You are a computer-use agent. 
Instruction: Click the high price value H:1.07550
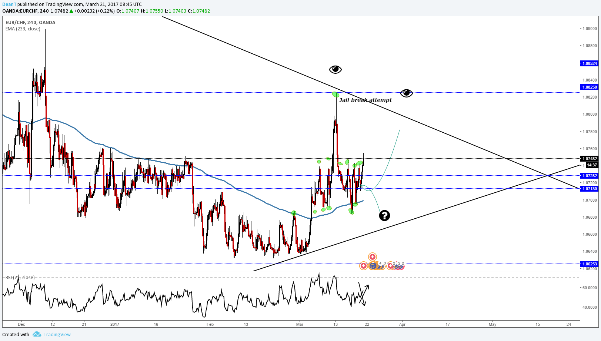pyautogui.click(x=152, y=11)
